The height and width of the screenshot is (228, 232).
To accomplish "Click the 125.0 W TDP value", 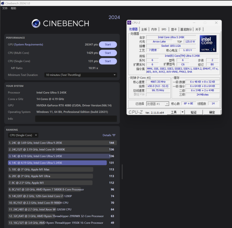I will (190, 42).
